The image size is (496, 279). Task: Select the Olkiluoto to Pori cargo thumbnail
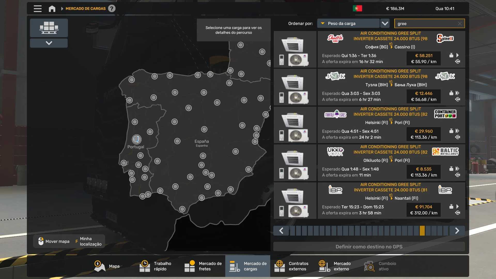pos(295,163)
